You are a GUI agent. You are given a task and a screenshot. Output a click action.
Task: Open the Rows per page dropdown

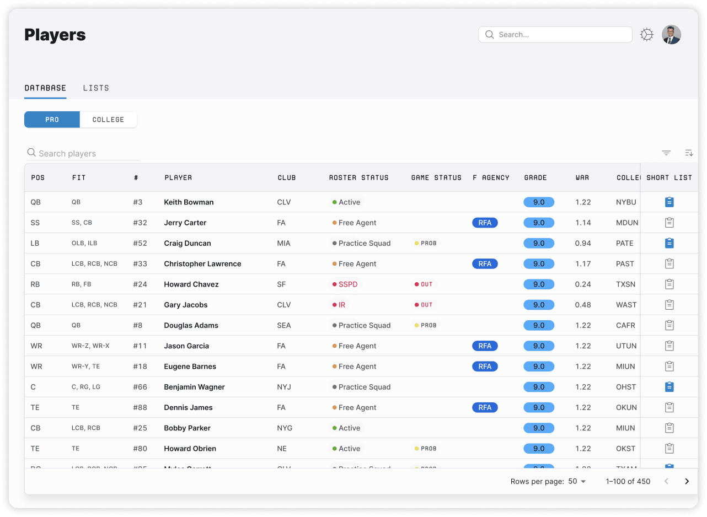point(577,481)
